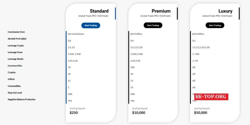
Task: Click the $10,000 starting deposit amount
Action: pos(139,113)
